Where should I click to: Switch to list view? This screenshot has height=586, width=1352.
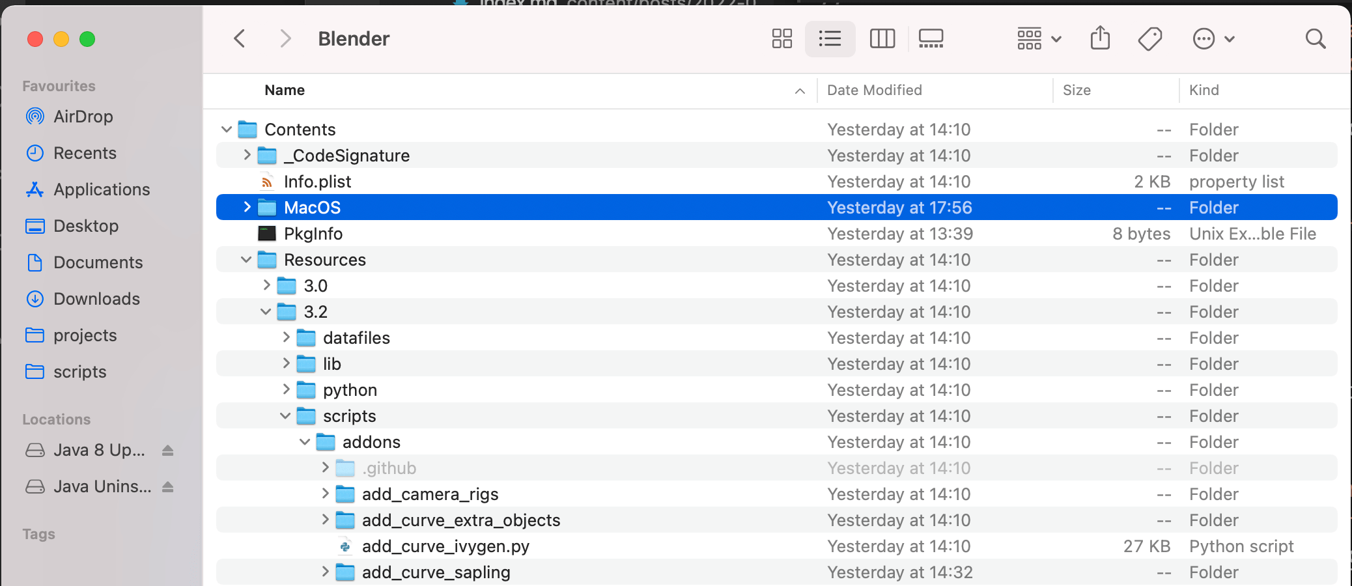[830, 39]
